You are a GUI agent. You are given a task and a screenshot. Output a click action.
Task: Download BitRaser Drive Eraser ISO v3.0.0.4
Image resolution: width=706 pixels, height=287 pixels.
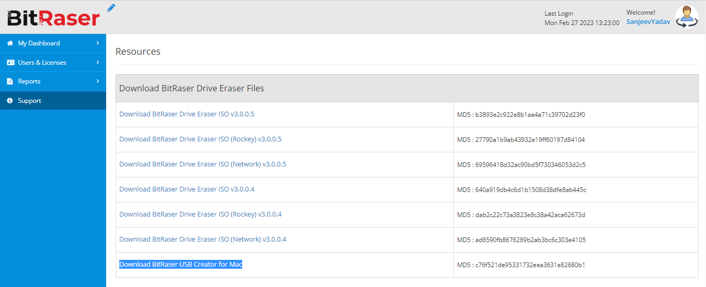point(187,189)
